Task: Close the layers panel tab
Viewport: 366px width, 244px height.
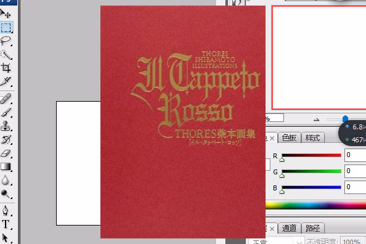Action: click(x=272, y=229)
